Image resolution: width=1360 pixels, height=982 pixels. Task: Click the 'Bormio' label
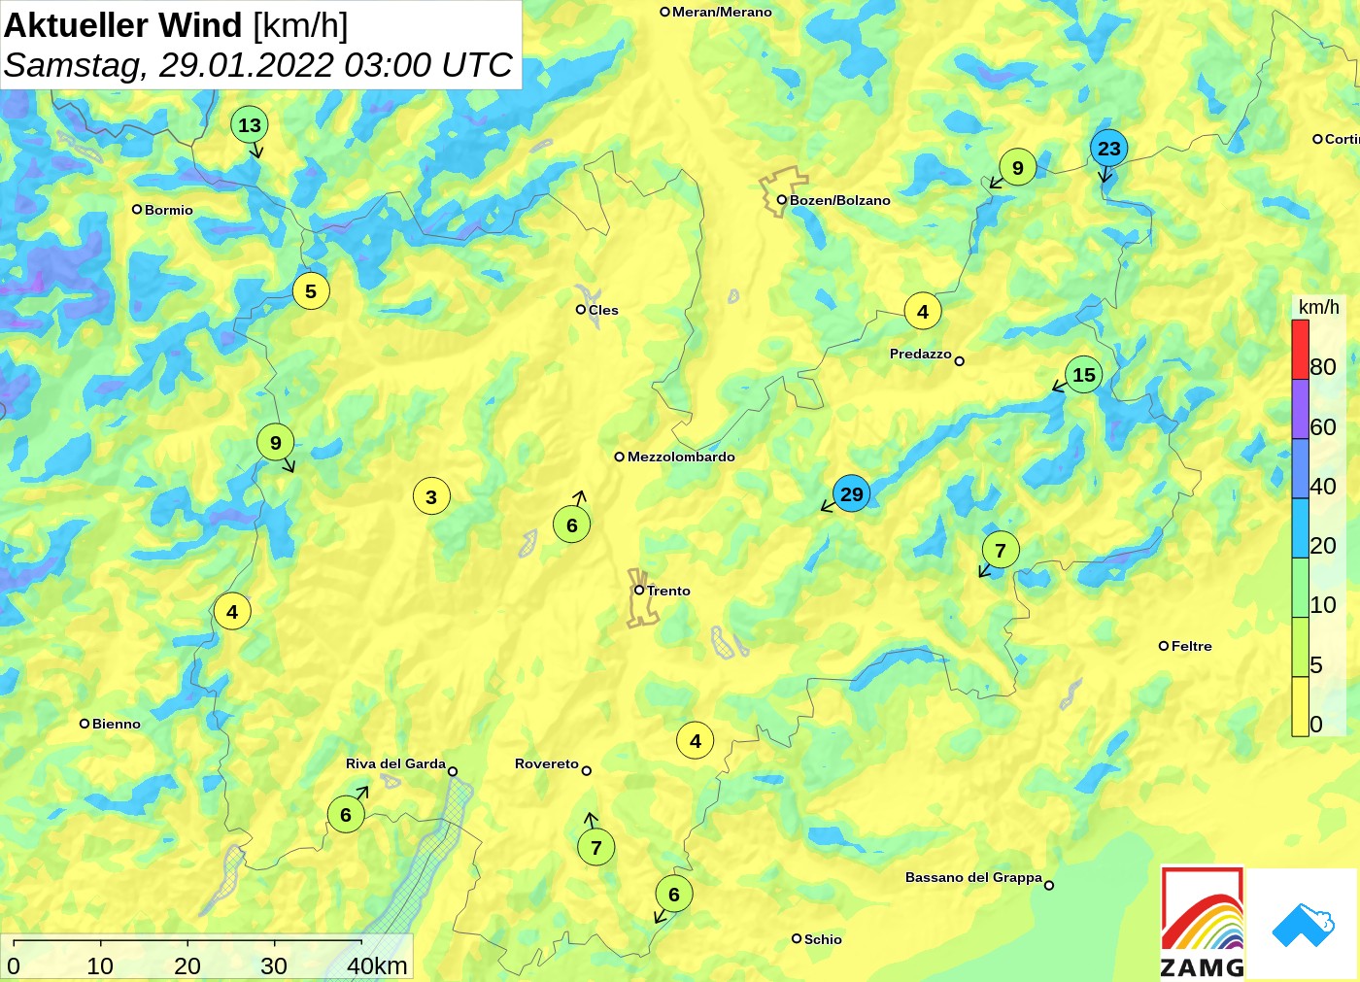(169, 210)
